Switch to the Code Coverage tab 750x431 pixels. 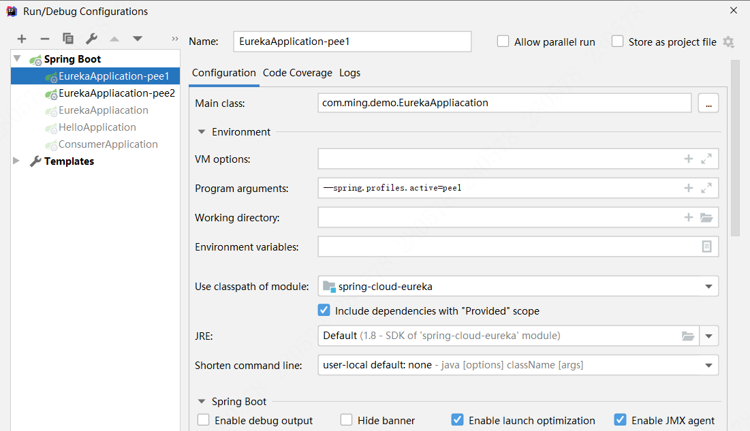298,73
